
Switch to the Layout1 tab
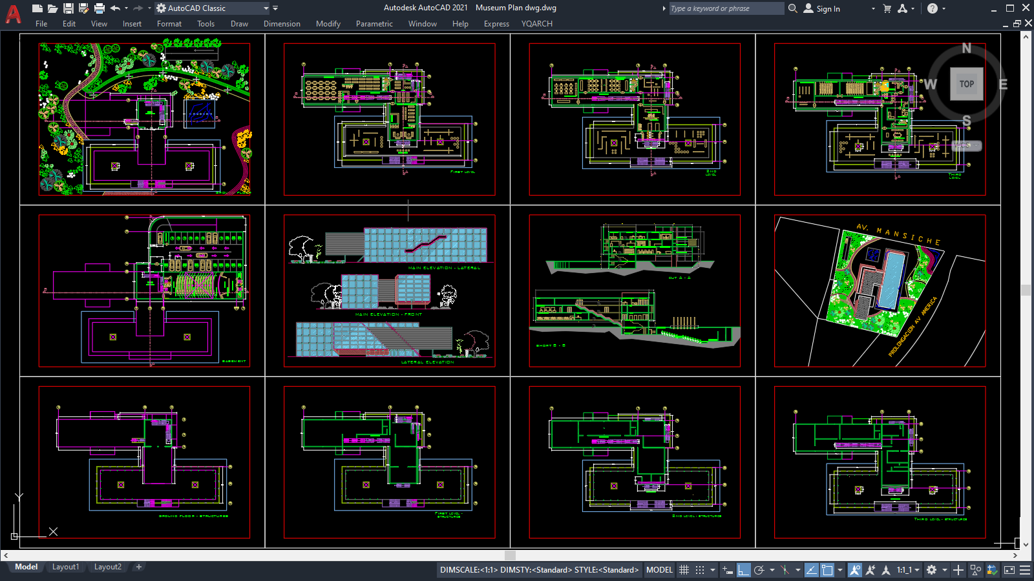(65, 566)
